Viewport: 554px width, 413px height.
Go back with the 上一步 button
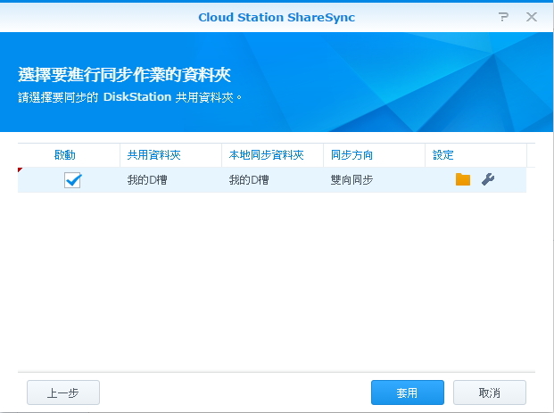point(62,392)
